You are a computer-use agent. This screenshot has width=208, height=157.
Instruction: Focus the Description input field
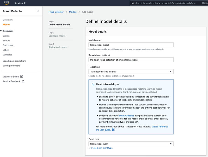pos(131,60)
